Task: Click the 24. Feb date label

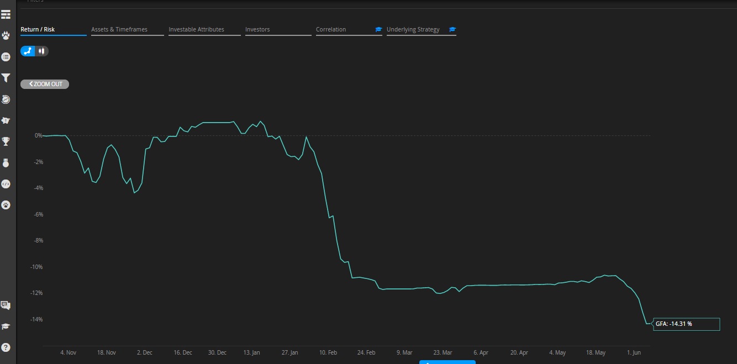Action: click(x=366, y=352)
